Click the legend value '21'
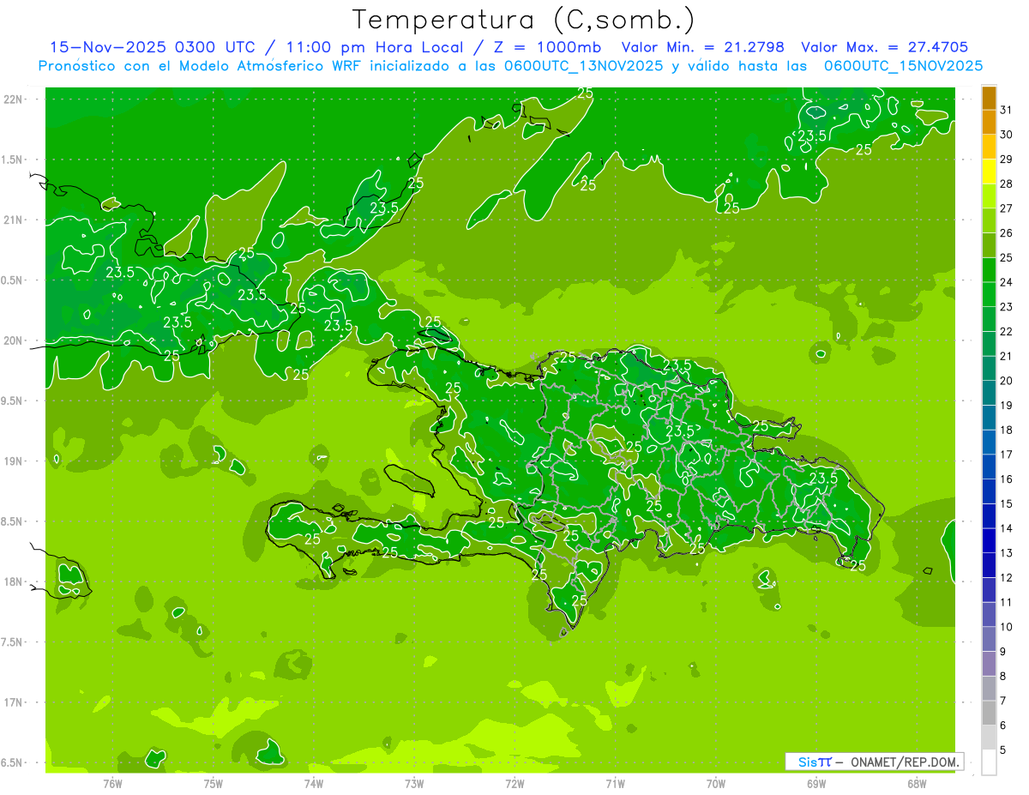Viewport: 1029px width, 795px height. pos(1007,356)
